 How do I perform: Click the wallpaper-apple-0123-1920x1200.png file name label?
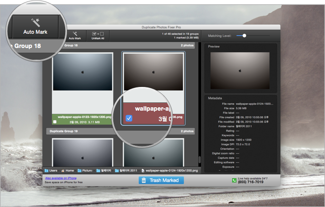[85, 117]
